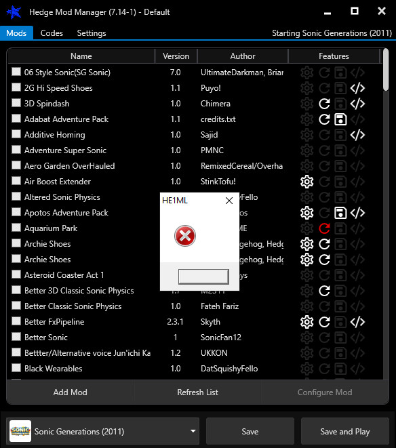Open config gear for Air Boost Extender

306,182
